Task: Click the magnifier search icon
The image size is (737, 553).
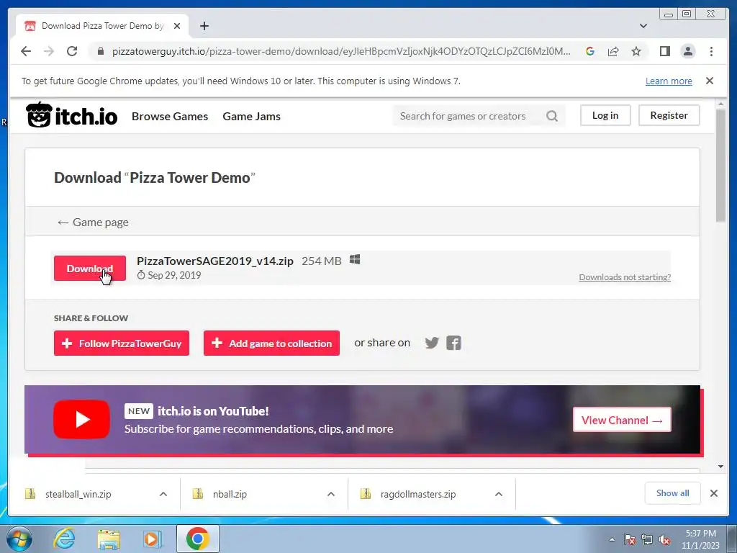Action: click(552, 116)
